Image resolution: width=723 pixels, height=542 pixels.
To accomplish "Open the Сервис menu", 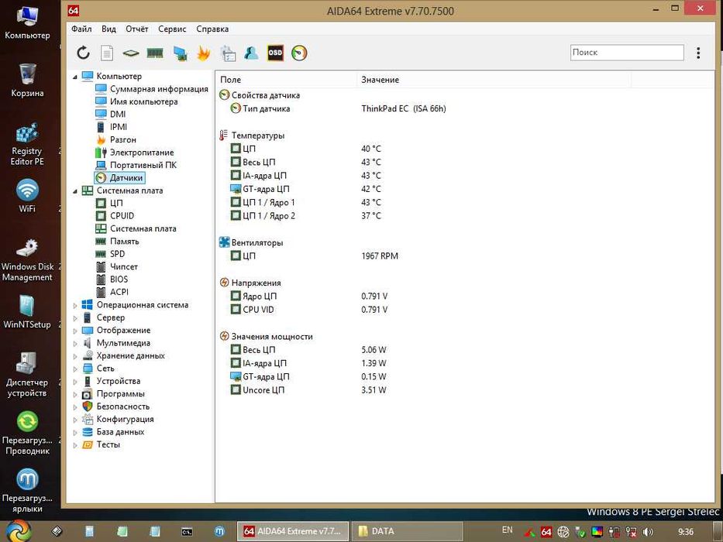I will click(172, 29).
